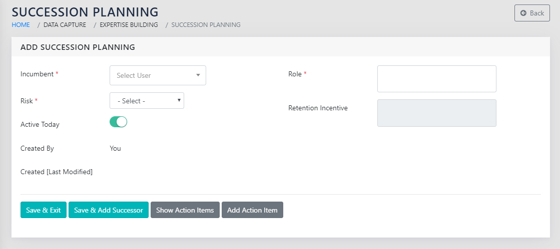Click into the Role text box

(436, 79)
